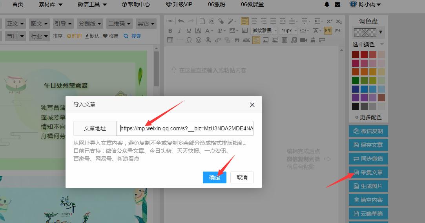
Task: Open the emoji smiley picker
Action: coord(199,40)
